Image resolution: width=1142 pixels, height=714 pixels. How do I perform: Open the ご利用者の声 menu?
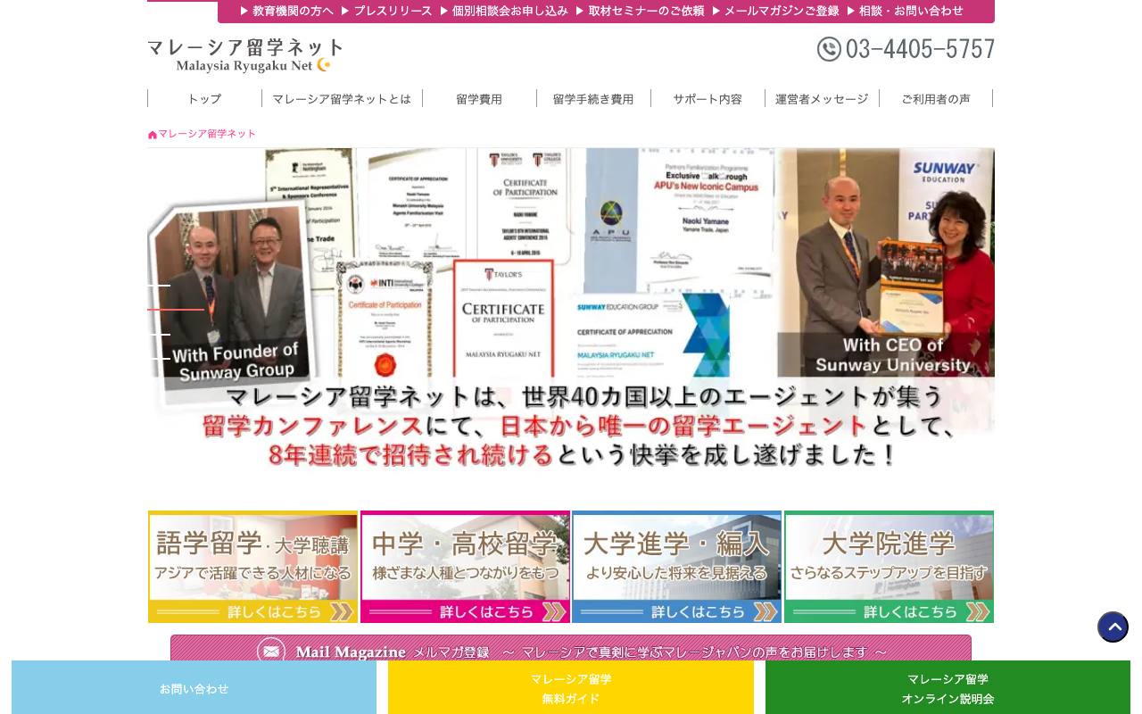(x=936, y=99)
